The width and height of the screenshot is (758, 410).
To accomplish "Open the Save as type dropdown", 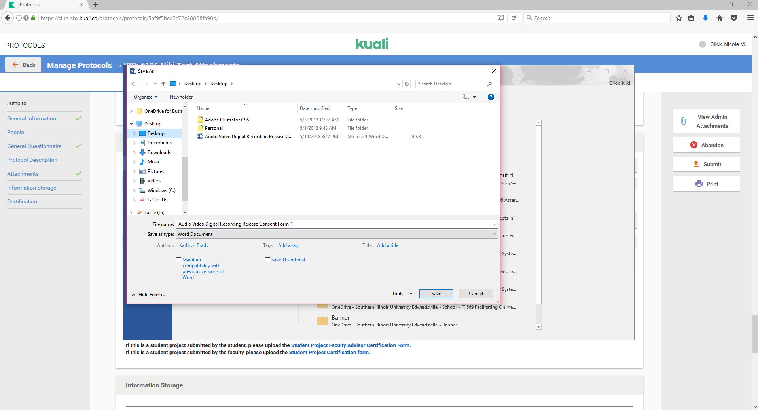I will 336,234.
